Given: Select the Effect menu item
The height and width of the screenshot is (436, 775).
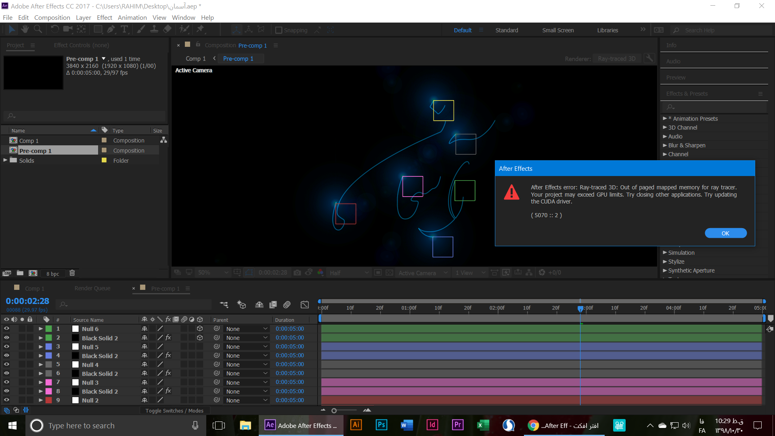Looking at the screenshot, I should (x=104, y=18).
